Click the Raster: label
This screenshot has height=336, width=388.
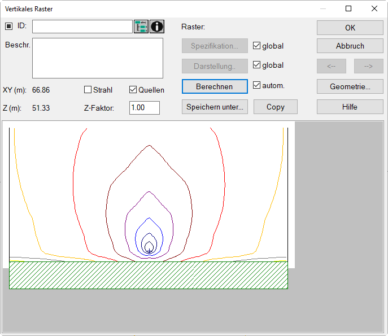pyautogui.click(x=193, y=27)
